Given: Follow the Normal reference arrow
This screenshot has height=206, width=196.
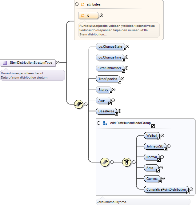Looking at the screenshot, I should point(159,160).
